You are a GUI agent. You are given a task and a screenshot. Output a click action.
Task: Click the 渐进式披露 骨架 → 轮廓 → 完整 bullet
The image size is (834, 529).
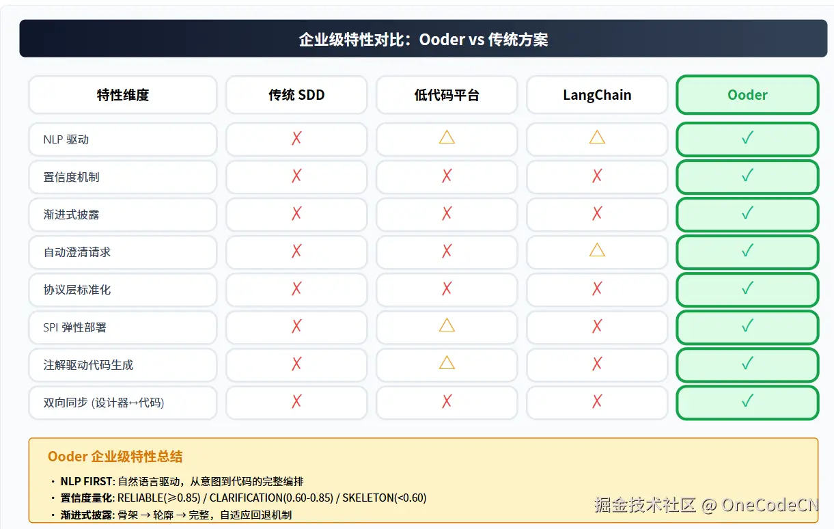tap(171, 514)
